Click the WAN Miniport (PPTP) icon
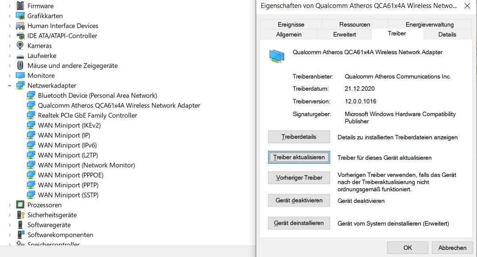Screen dimensions: 477x257 click(x=31, y=185)
